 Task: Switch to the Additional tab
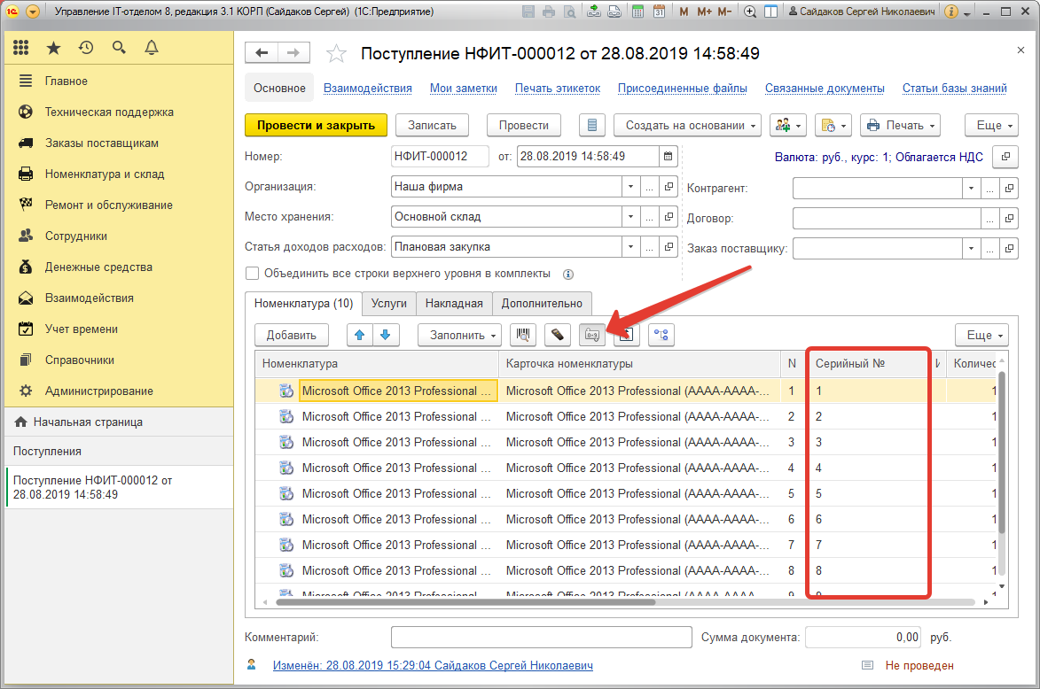coord(542,304)
